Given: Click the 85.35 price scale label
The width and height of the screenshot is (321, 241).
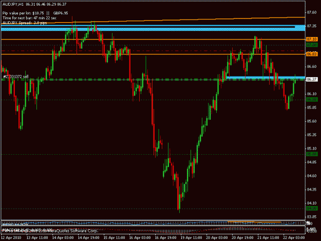Looking at the screenshot, I should [x=312, y=135].
